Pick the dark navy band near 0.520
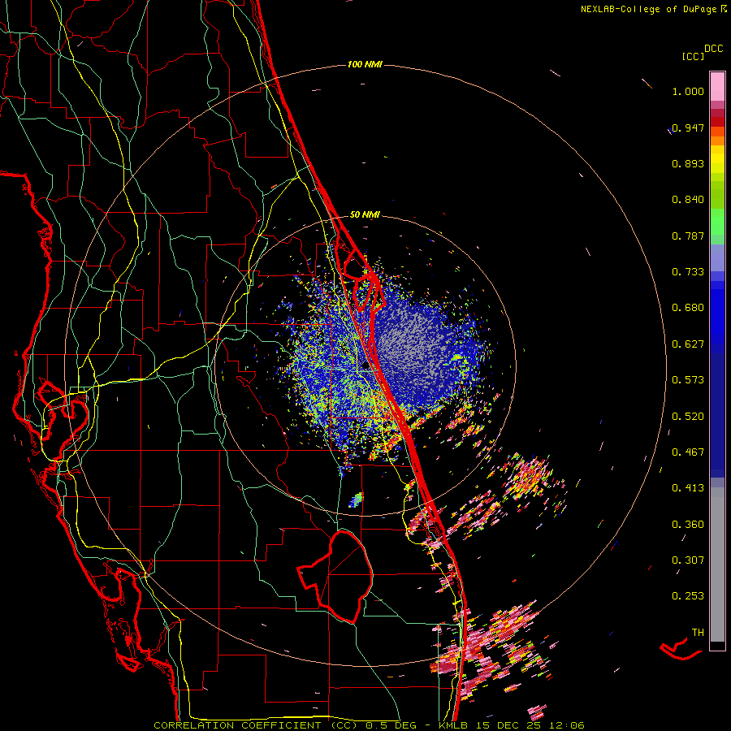731x731 pixels. coord(717,415)
